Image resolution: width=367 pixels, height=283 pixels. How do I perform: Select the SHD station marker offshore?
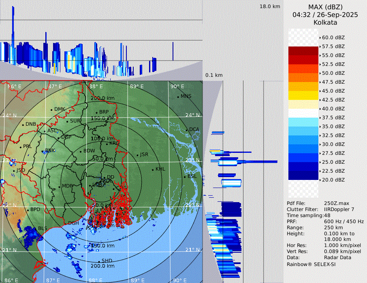[99, 261]
